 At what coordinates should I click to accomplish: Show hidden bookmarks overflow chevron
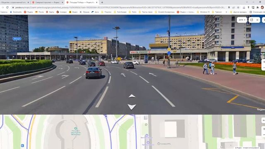[x=226, y=12]
